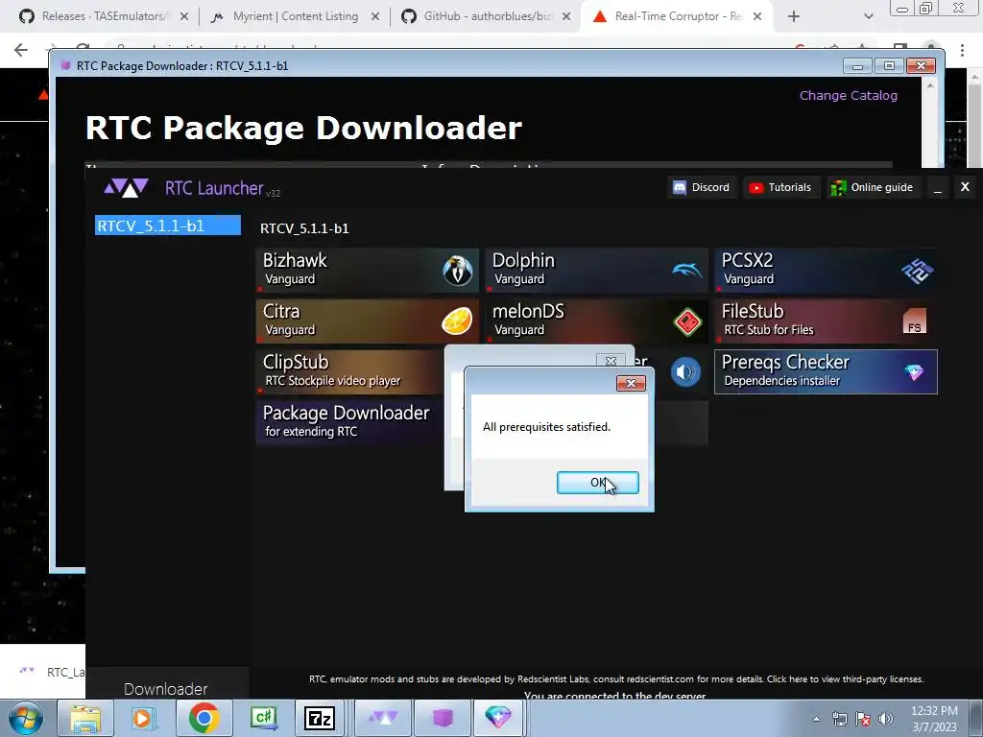Switch to purple cube taskbar app

[x=443, y=718]
